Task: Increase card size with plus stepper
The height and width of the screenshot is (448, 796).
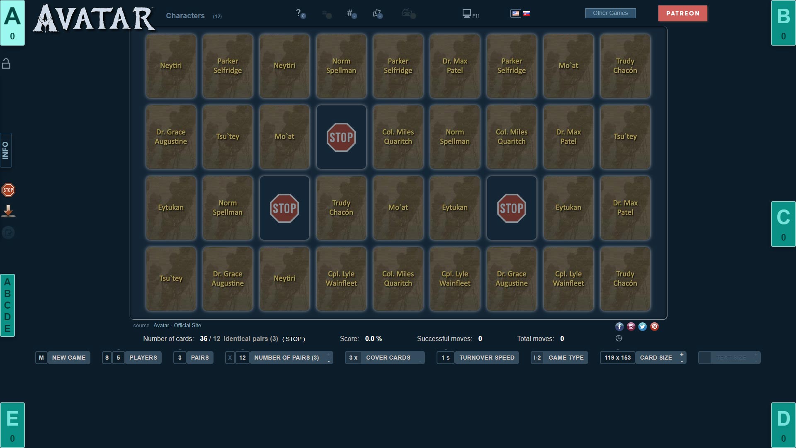Action: (682, 354)
